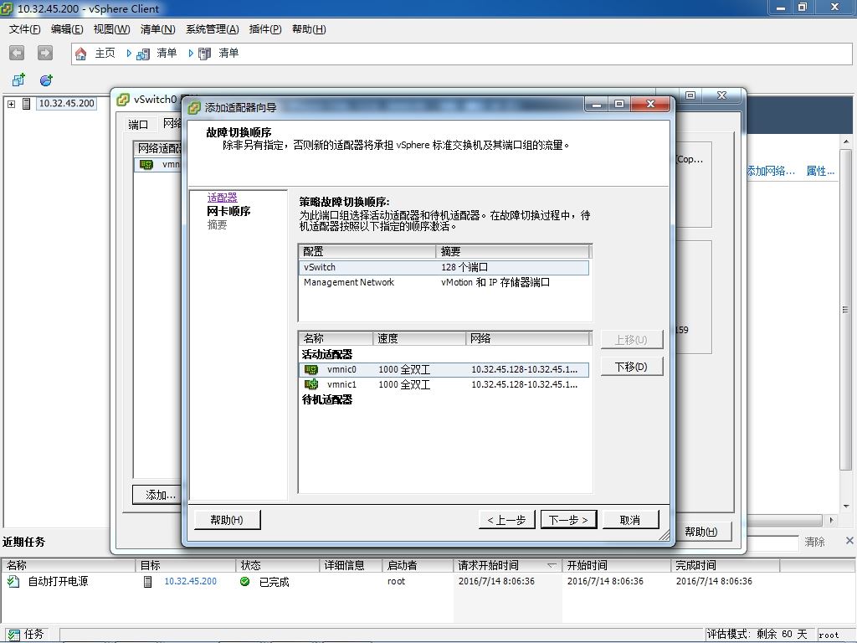This screenshot has width=857, height=643.
Task: Select the vmnic1 adapter row
Action: 444,384
